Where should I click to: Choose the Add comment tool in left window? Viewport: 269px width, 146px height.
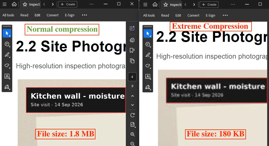click(x=7, y=44)
